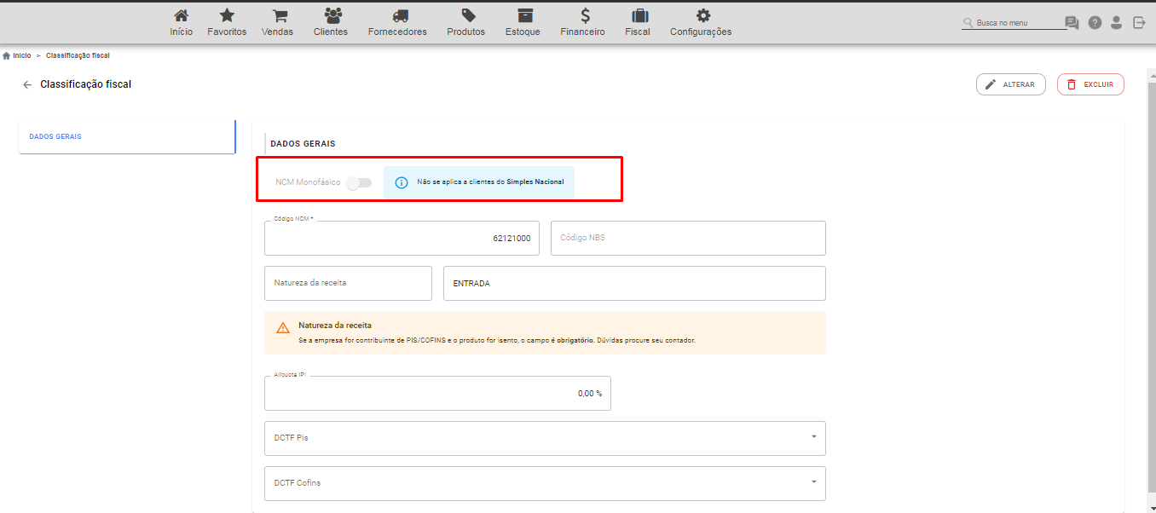
Task: Expand the DCTF Pis dropdown
Action: [545, 438]
